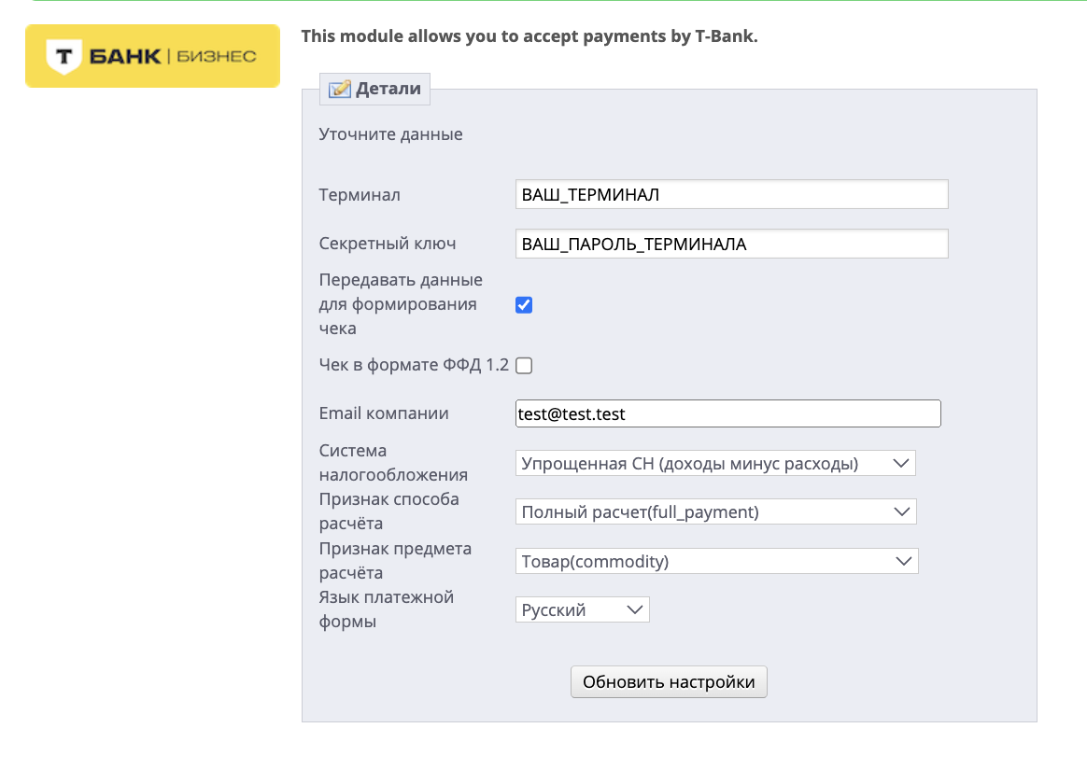Screen dimensions: 1087x784
Task: Click chevron arrow of Полный расчет selector
Action: [901, 511]
